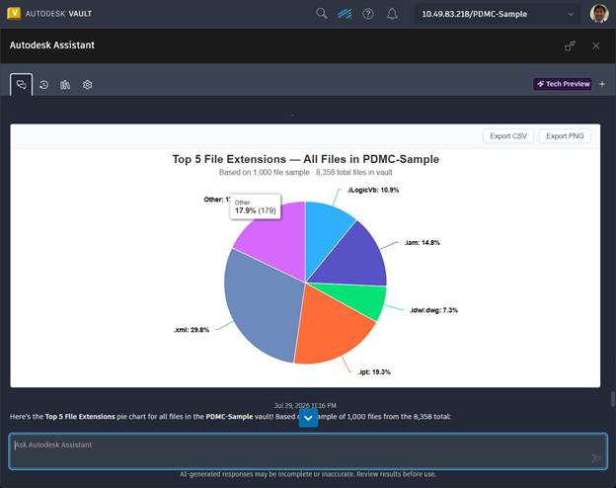The height and width of the screenshot is (488, 616).
Task: Open the help question mark icon
Action: pyautogui.click(x=368, y=14)
